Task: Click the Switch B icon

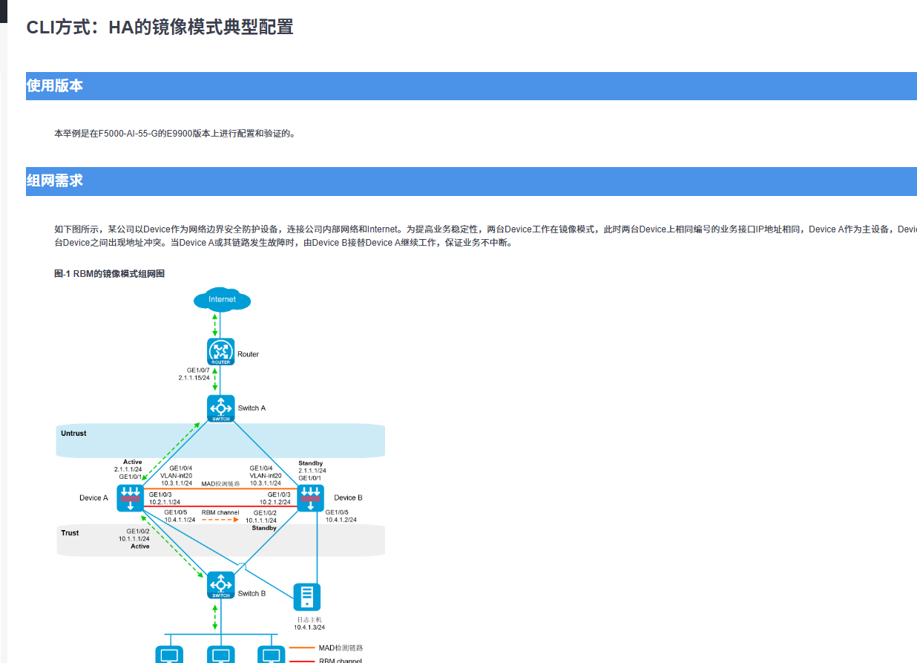Action: 220,585
